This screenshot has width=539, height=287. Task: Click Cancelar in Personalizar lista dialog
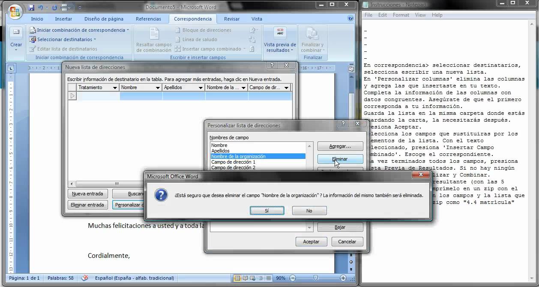pos(347,242)
